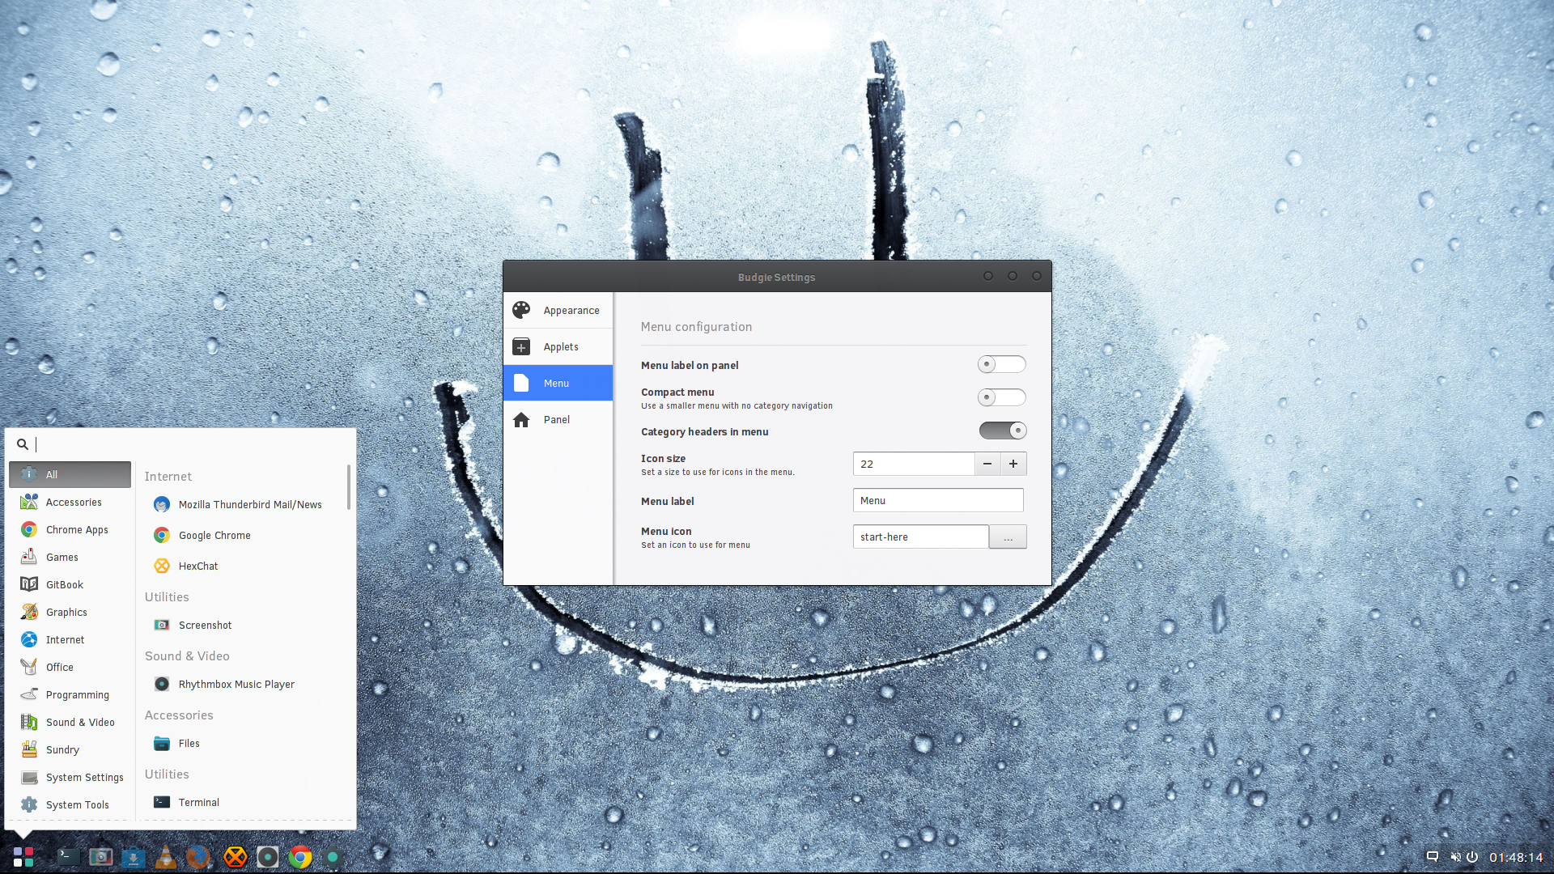Click the Panel home icon in the sidebar
The height and width of the screenshot is (874, 1554).
pos(521,420)
